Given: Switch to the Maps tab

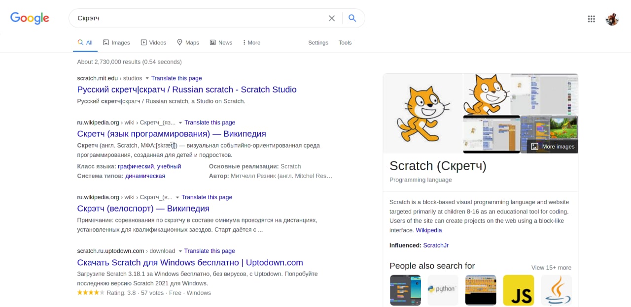Looking at the screenshot, I should tap(188, 43).
